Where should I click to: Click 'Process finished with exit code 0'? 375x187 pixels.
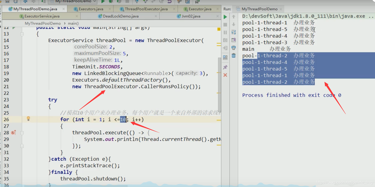coord(292,95)
